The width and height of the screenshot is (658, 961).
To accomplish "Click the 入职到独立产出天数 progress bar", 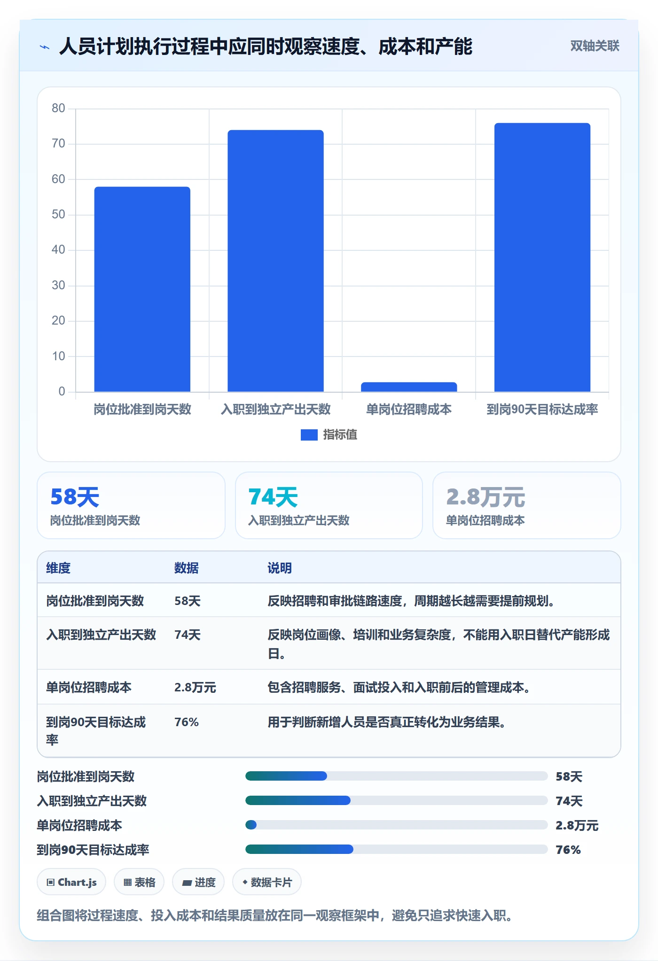I will pos(397,800).
